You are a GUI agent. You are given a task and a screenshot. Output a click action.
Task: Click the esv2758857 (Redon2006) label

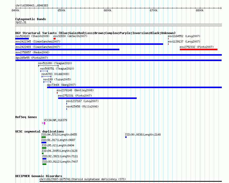tap(32, 52)
